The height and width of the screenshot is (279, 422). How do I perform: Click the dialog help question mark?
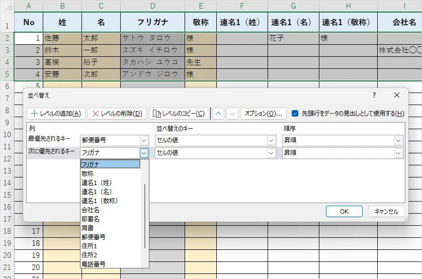click(x=374, y=95)
